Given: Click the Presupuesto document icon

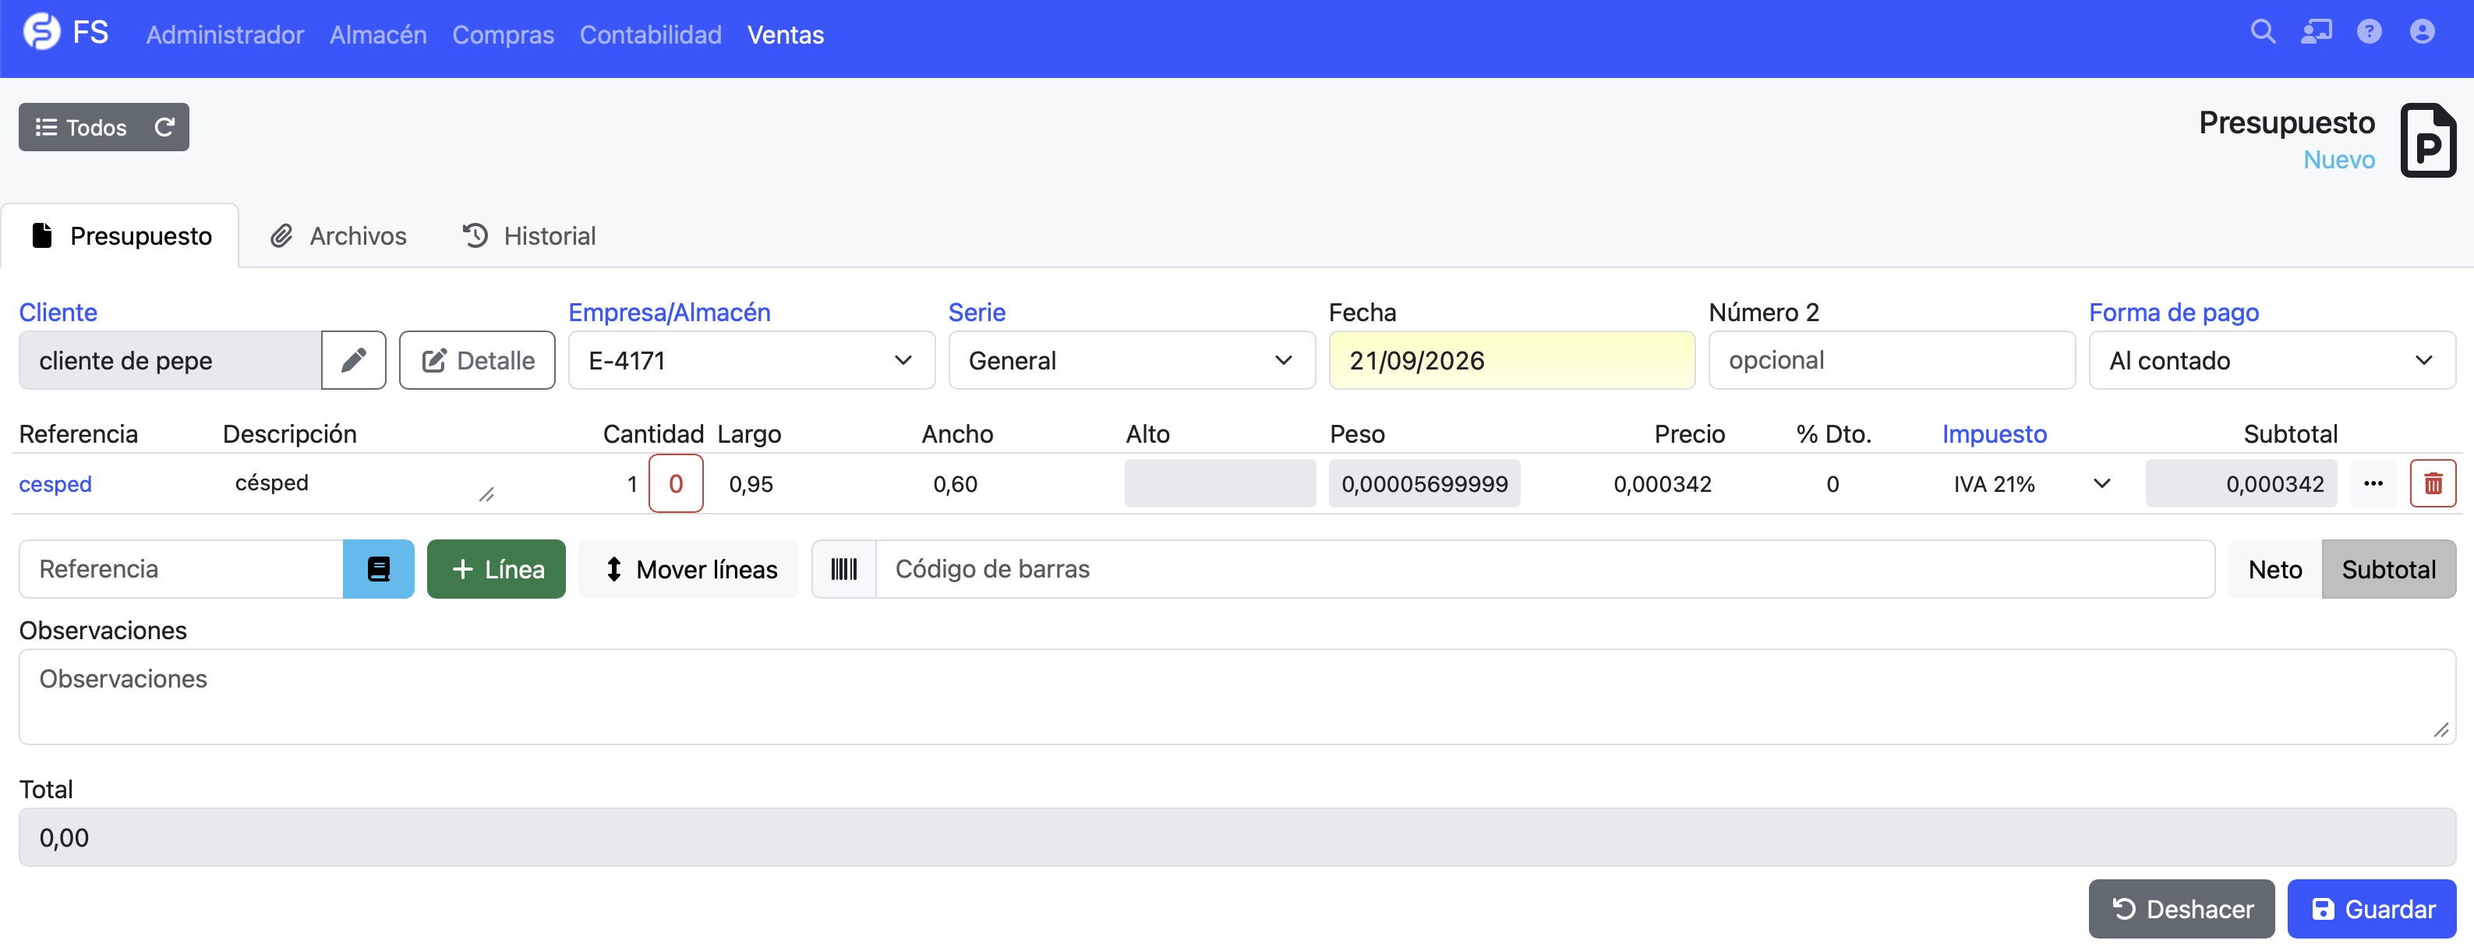Looking at the screenshot, I should (2428, 140).
